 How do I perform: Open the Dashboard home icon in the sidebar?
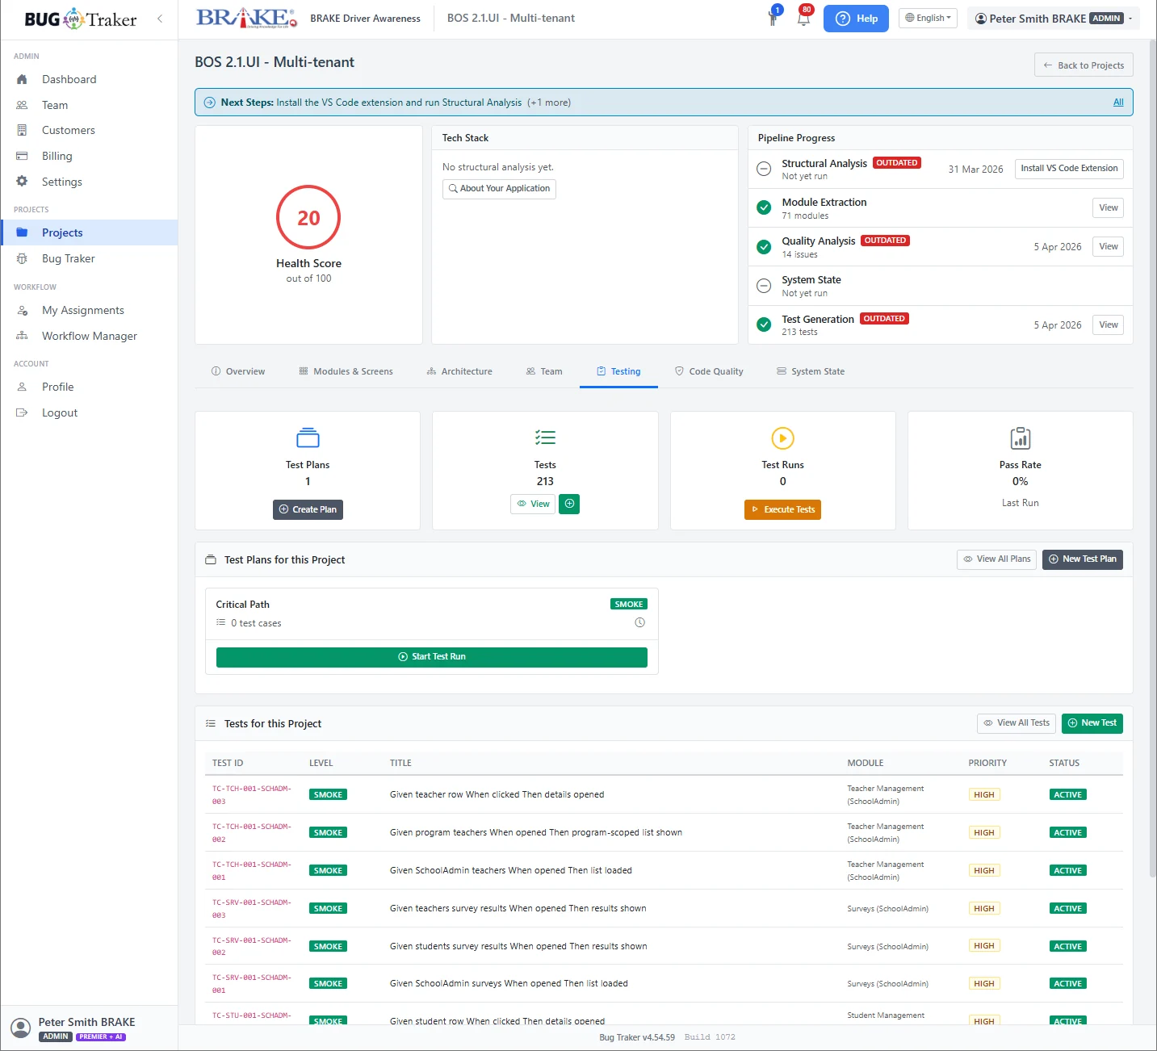coord(22,79)
